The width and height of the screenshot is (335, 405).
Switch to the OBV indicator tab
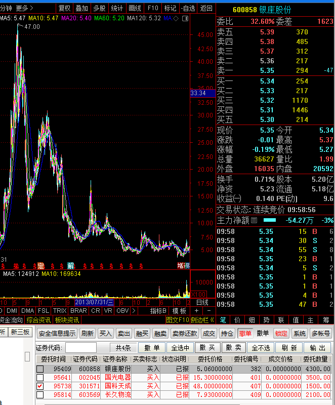(122, 311)
